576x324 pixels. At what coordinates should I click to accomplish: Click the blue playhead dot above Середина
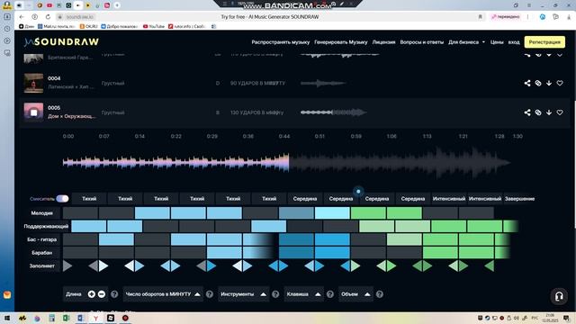358,191
